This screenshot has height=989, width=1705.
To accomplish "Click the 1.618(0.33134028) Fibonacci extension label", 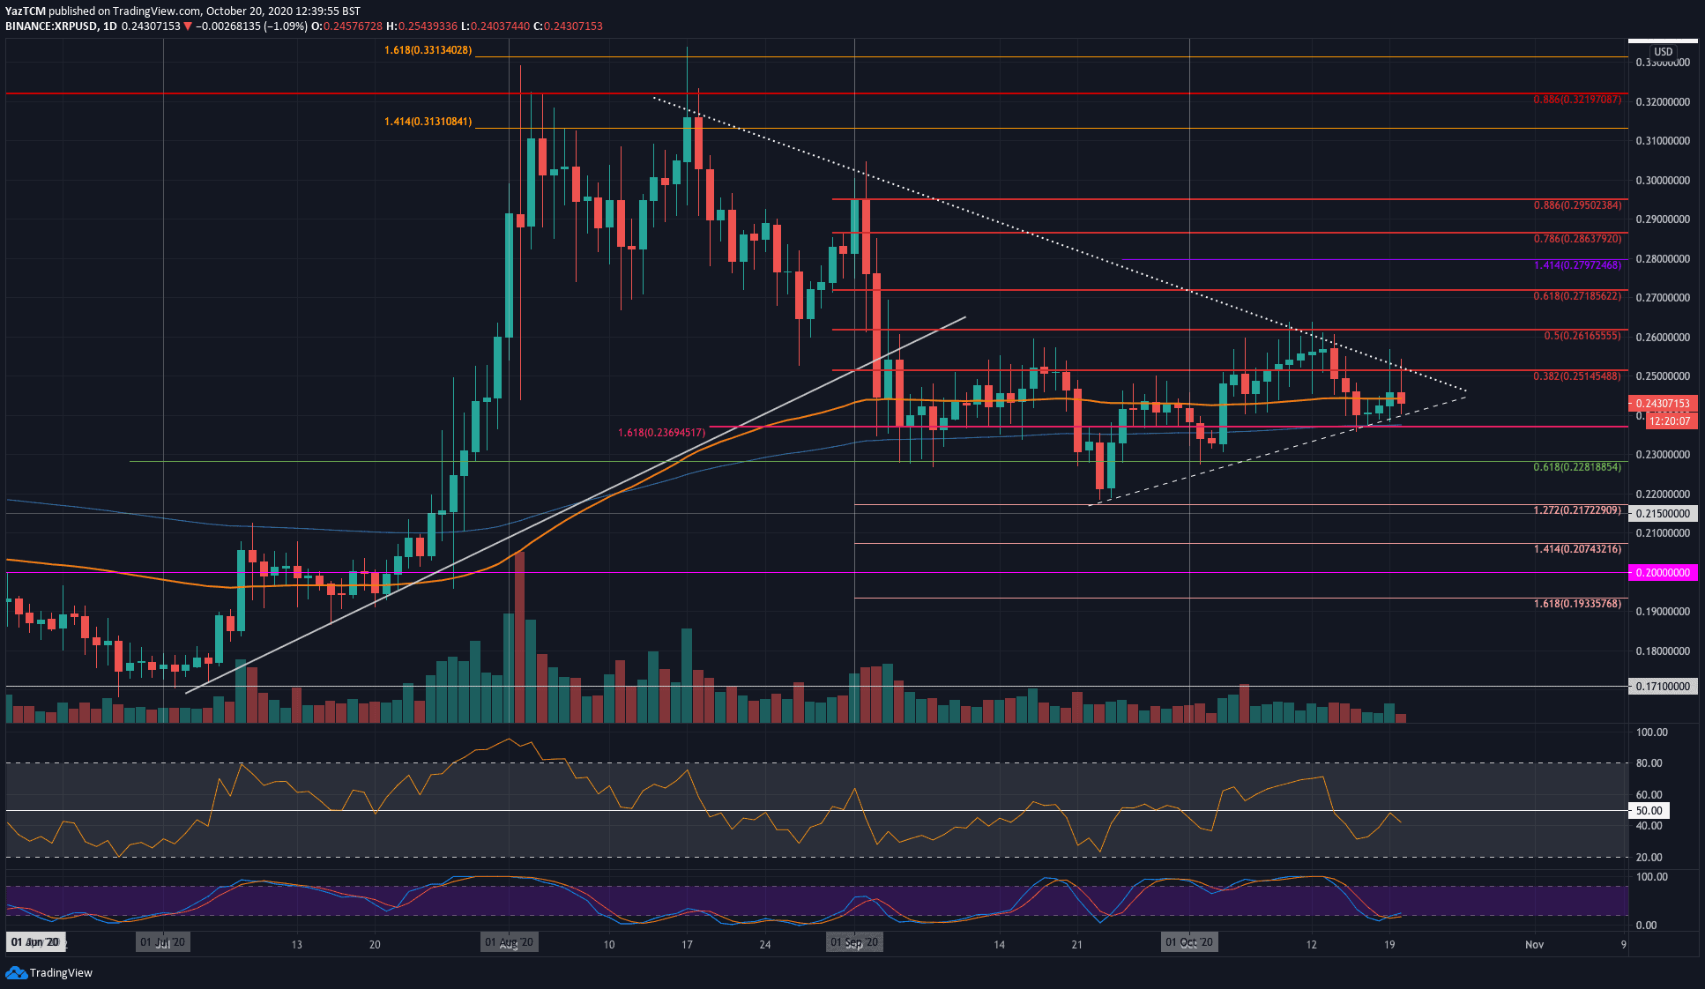I will (x=427, y=51).
